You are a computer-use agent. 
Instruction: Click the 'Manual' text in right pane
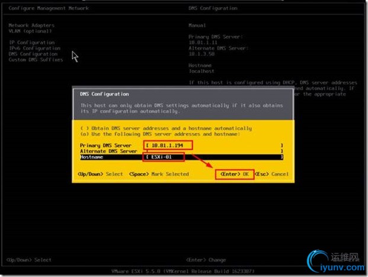(197, 25)
